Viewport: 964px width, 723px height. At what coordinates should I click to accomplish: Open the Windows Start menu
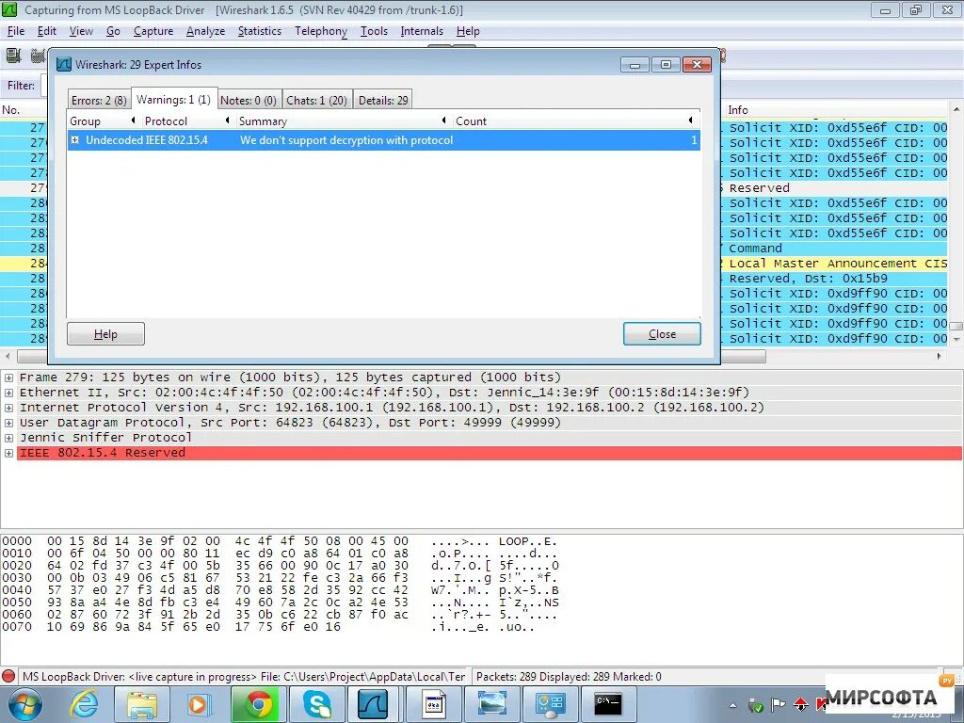coord(24,704)
